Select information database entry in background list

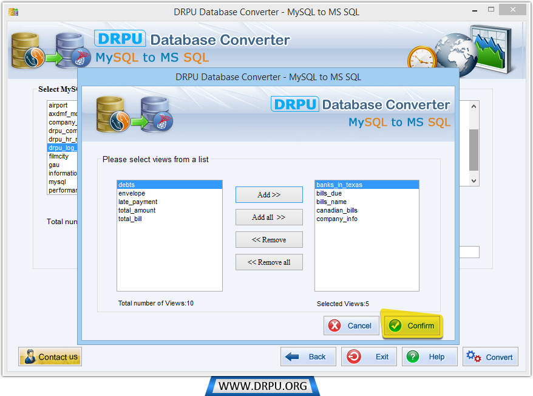(x=63, y=173)
